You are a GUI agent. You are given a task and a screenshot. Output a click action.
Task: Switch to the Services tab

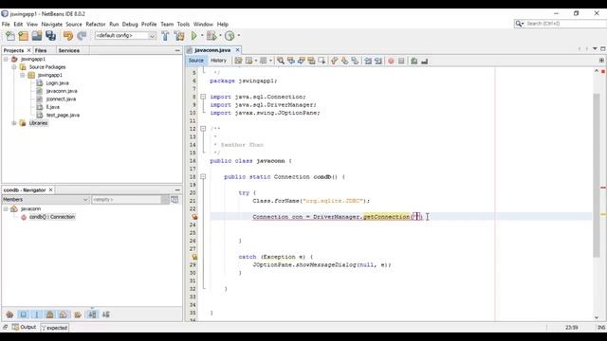pos(68,50)
